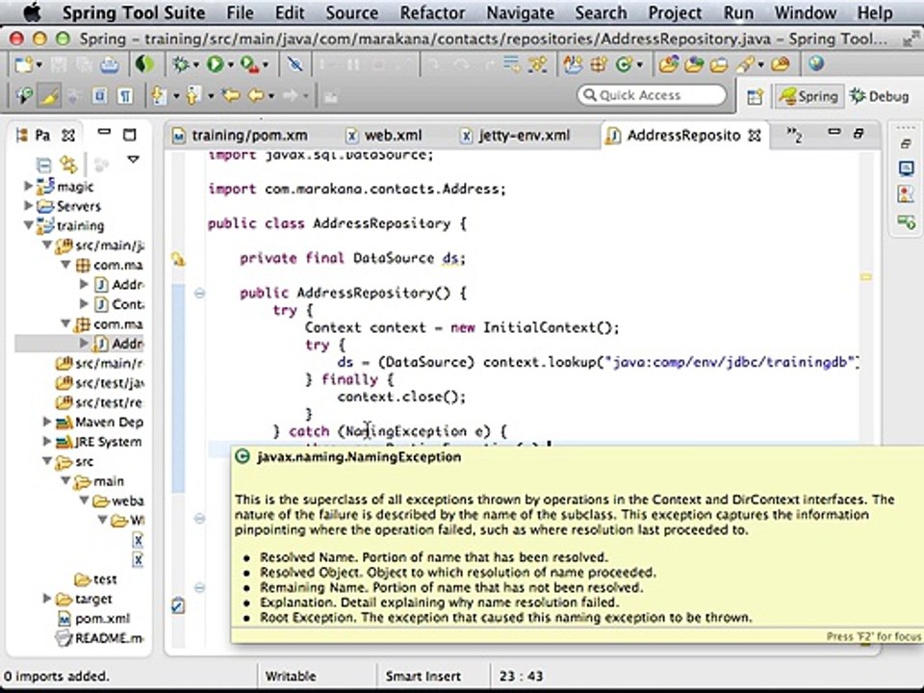Open the Spring Dashboard leaf icon
The width and height of the screenshot is (924, 693).
tap(144, 64)
